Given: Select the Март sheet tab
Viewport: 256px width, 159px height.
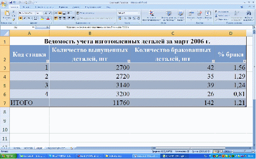Looking at the screenshot, I should (x=39, y=148).
